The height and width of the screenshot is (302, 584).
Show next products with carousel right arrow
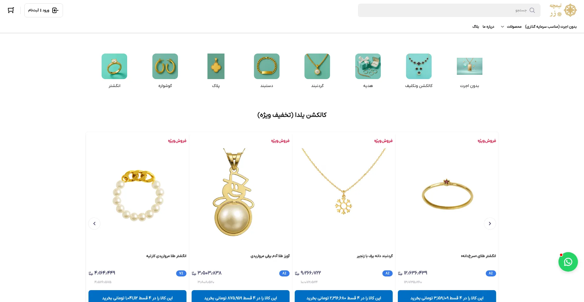[x=490, y=224]
